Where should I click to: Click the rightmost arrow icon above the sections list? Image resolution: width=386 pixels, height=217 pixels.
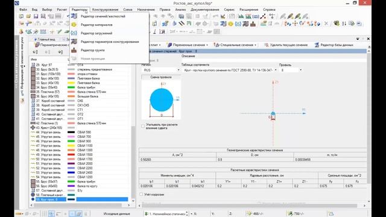(x=60, y=52)
